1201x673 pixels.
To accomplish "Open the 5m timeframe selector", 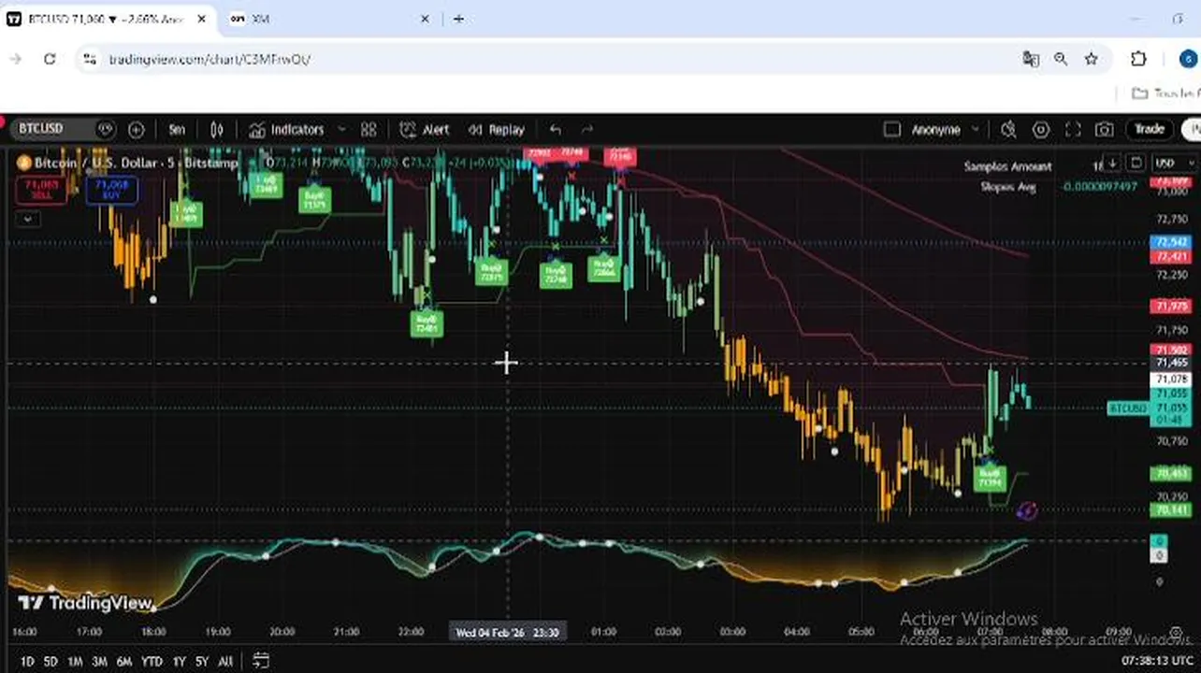I will click(x=177, y=130).
